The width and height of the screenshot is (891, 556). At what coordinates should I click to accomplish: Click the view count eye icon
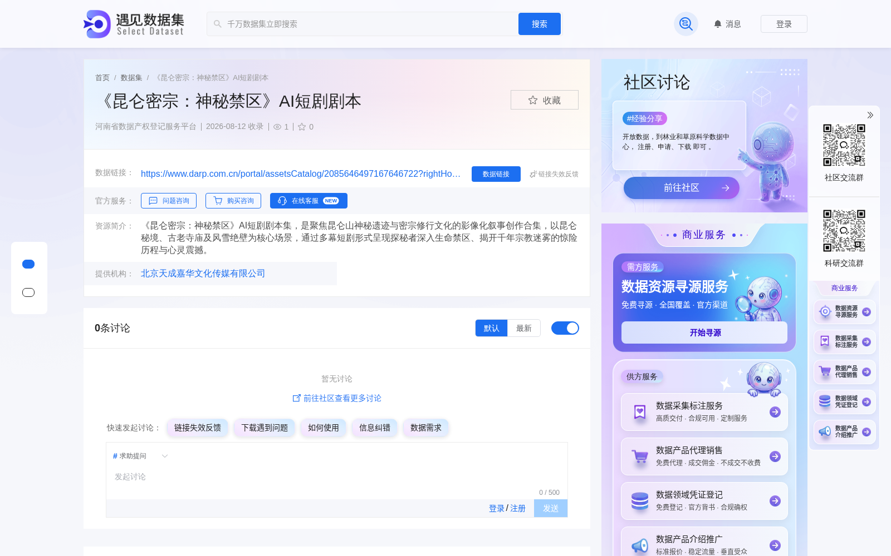tap(277, 127)
